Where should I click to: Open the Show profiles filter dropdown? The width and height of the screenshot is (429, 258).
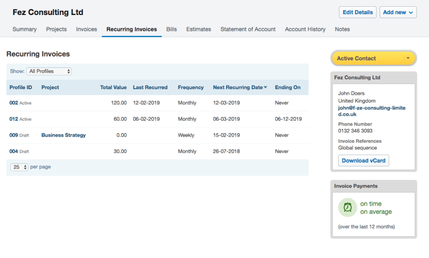48,71
